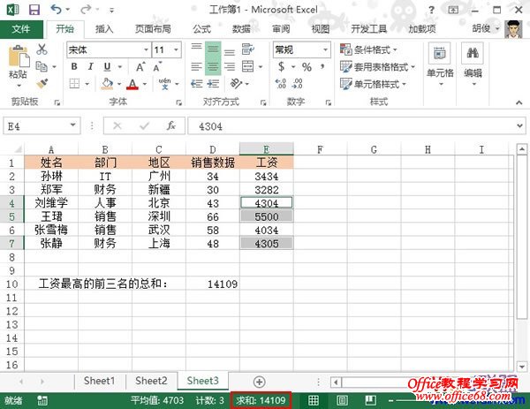Select the Format Painter brush
The height and width of the screenshot is (409, 530).
(42, 83)
